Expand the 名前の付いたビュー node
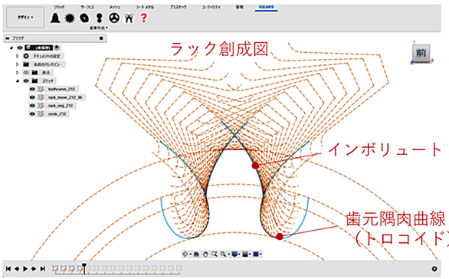The height and width of the screenshot is (279, 449). click(17, 64)
